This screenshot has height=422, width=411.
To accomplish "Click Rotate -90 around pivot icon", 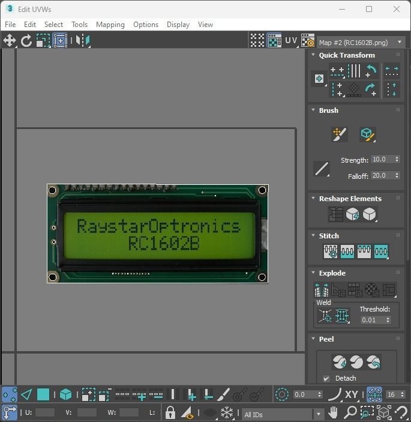I will coord(371,89).
